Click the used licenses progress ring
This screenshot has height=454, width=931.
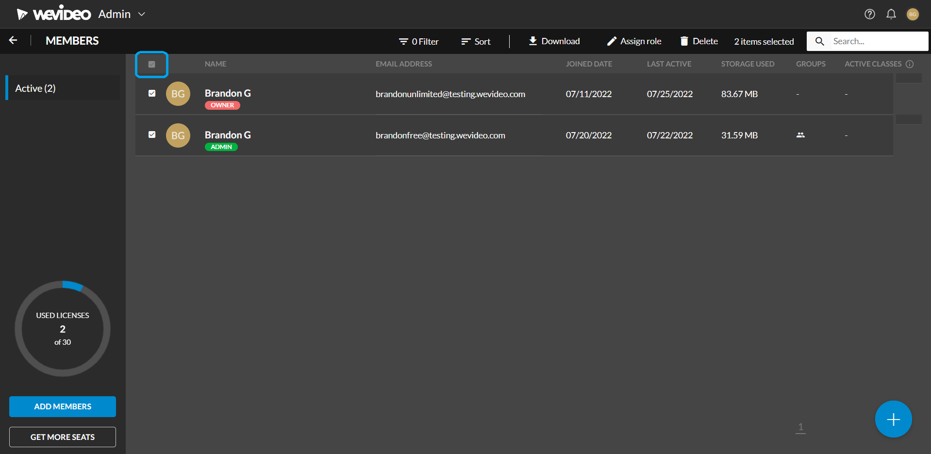pos(63,329)
